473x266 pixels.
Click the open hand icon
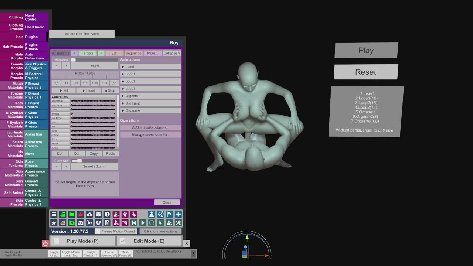125,214
